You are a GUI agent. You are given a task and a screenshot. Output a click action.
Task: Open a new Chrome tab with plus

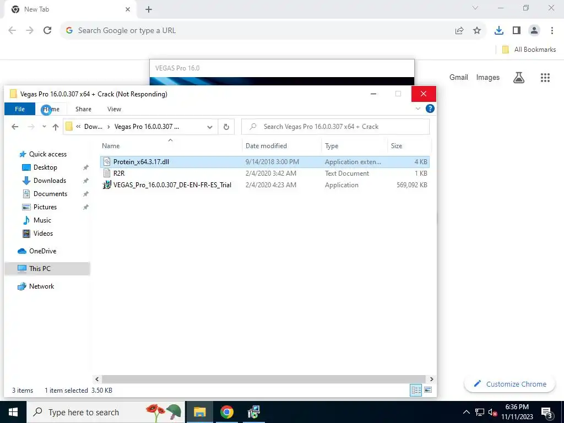[x=149, y=9]
